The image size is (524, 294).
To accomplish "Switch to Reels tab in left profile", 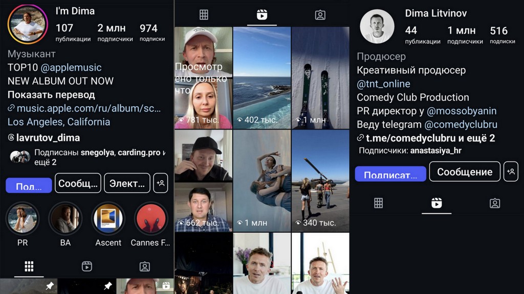I will point(87,266).
